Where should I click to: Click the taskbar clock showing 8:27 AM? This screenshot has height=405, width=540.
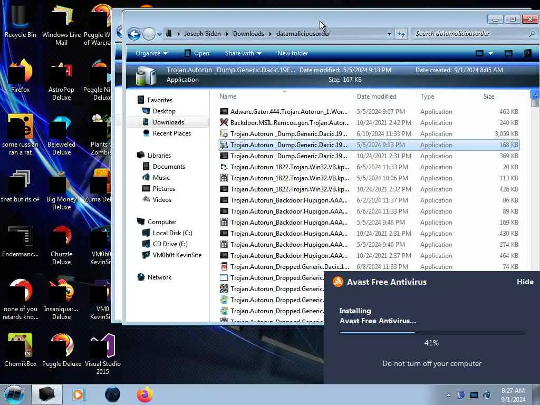tap(513, 395)
